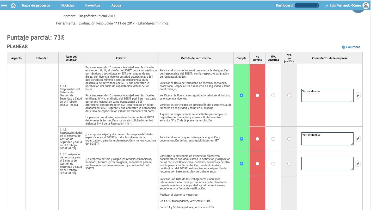Attach file for item 1.1.1 row
371x210 pixels.
coord(358,95)
